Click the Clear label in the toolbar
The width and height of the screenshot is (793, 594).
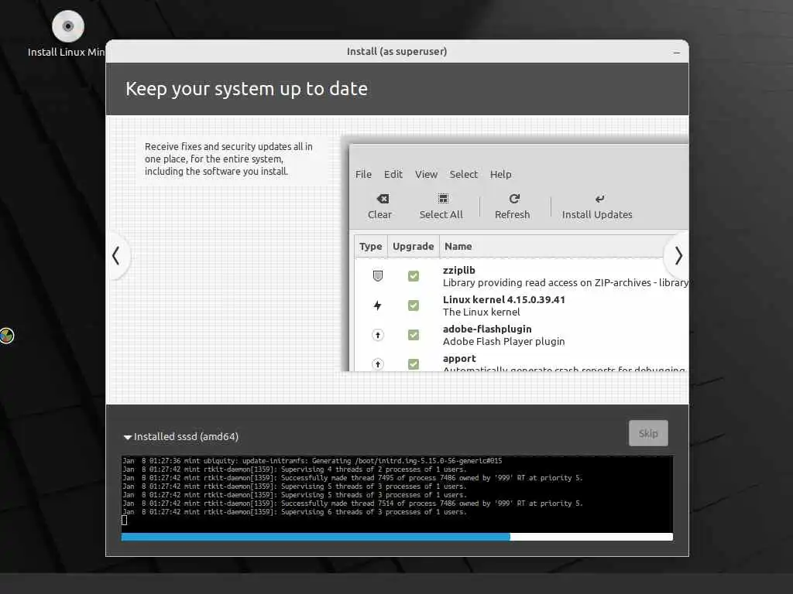coord(379,215)
